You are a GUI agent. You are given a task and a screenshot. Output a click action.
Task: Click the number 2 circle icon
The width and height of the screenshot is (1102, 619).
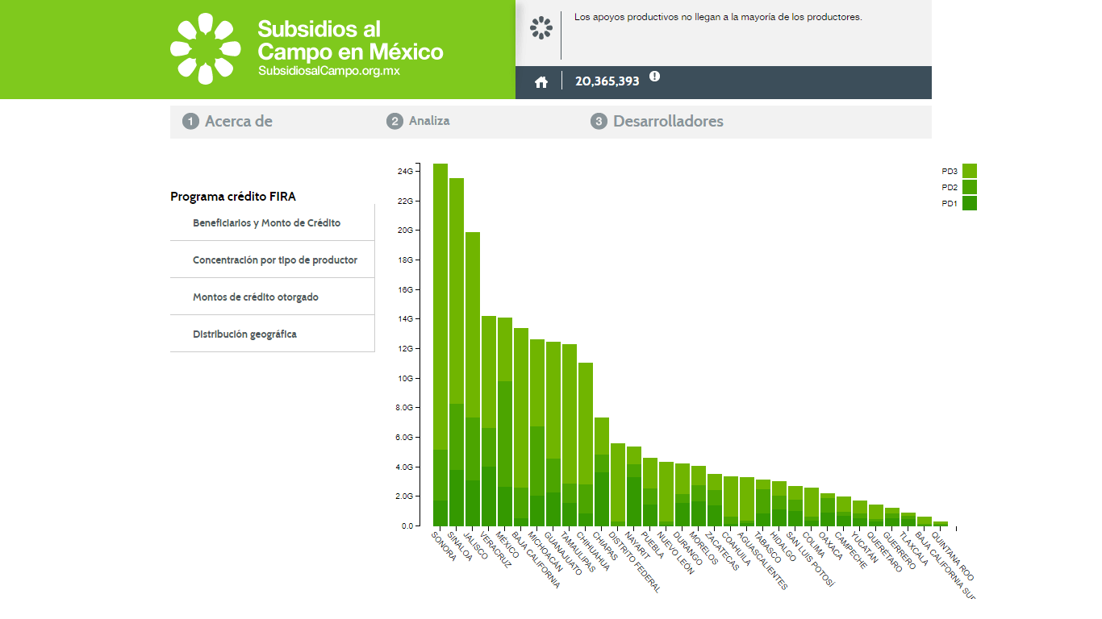click(394, 122)
